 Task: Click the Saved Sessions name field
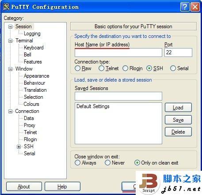pos(118,96)
